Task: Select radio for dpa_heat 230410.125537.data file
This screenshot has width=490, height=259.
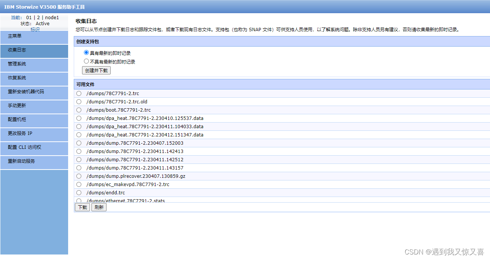Action: click(79, 118)
